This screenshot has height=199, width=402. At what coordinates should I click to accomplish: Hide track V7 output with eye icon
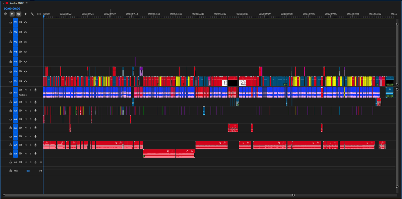[x=25, y=22]
